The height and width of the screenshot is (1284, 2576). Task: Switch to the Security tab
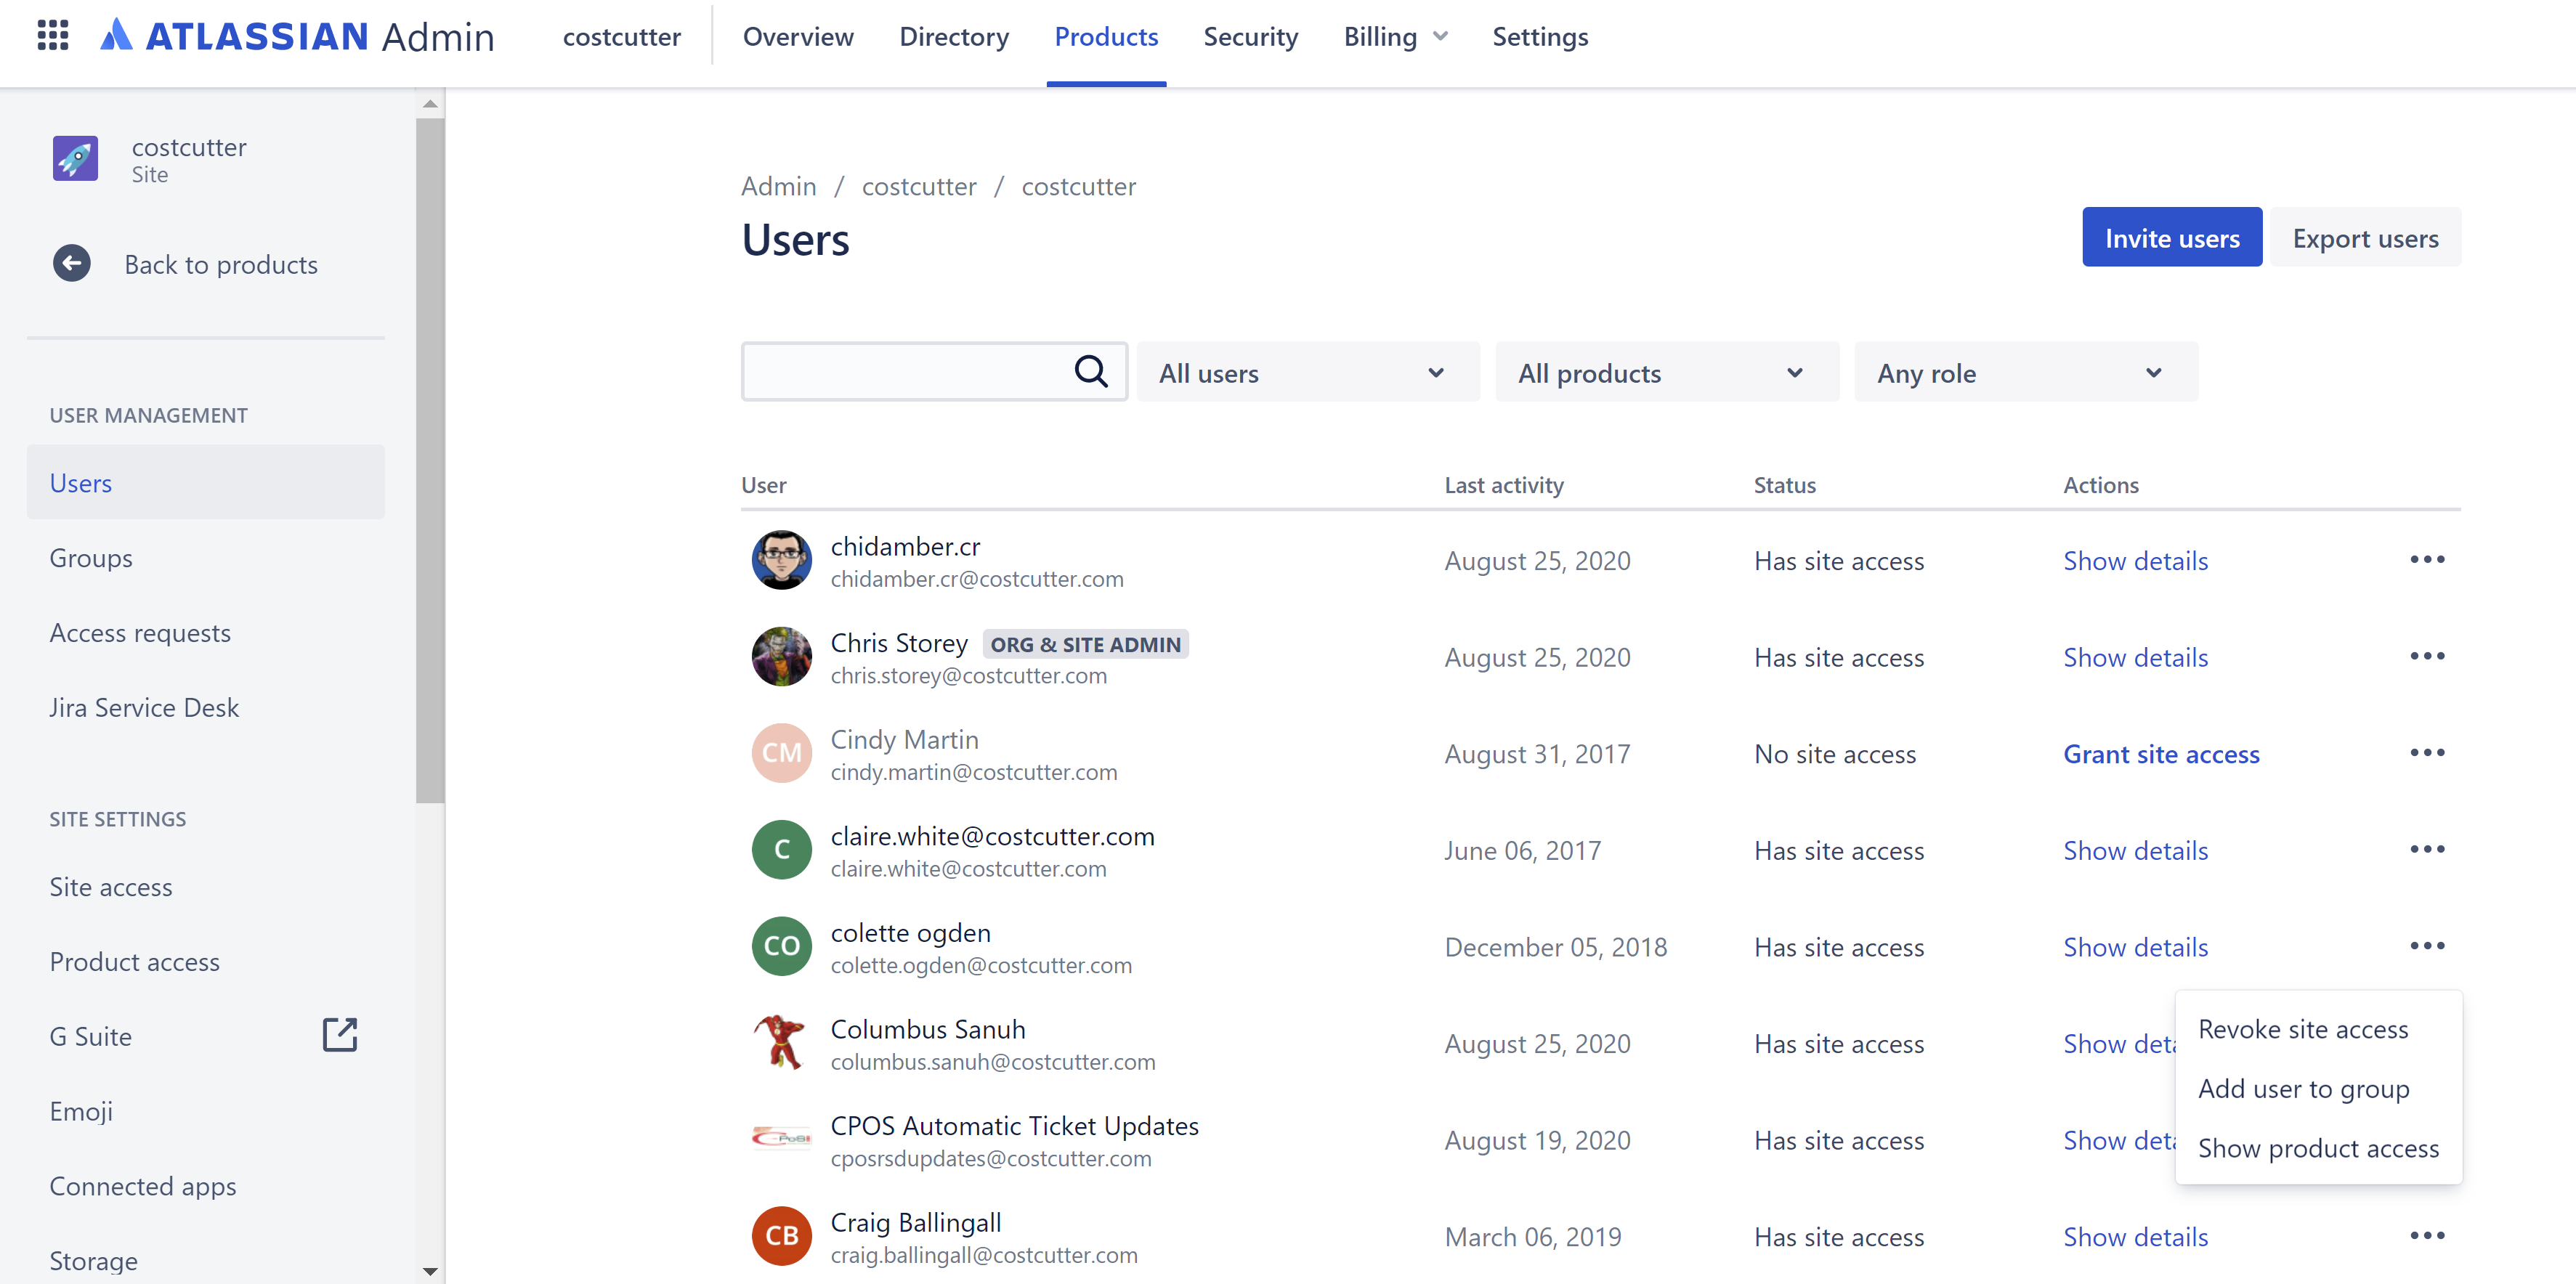coord(1250,37)
